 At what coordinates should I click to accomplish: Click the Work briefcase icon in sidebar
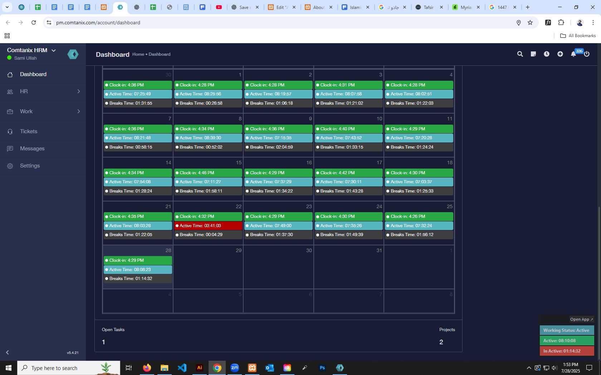[x=10, y=112]
